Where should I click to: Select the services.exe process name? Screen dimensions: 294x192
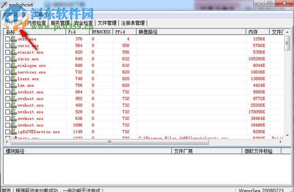pos(32,72)
